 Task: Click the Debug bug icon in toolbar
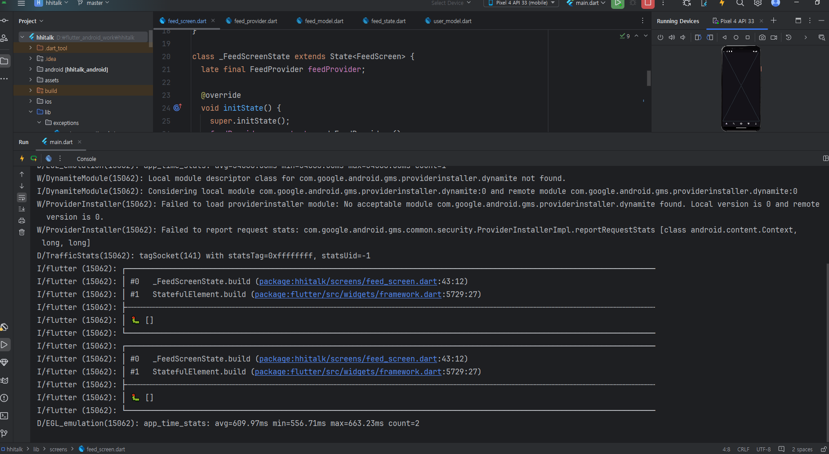[633, 3]
